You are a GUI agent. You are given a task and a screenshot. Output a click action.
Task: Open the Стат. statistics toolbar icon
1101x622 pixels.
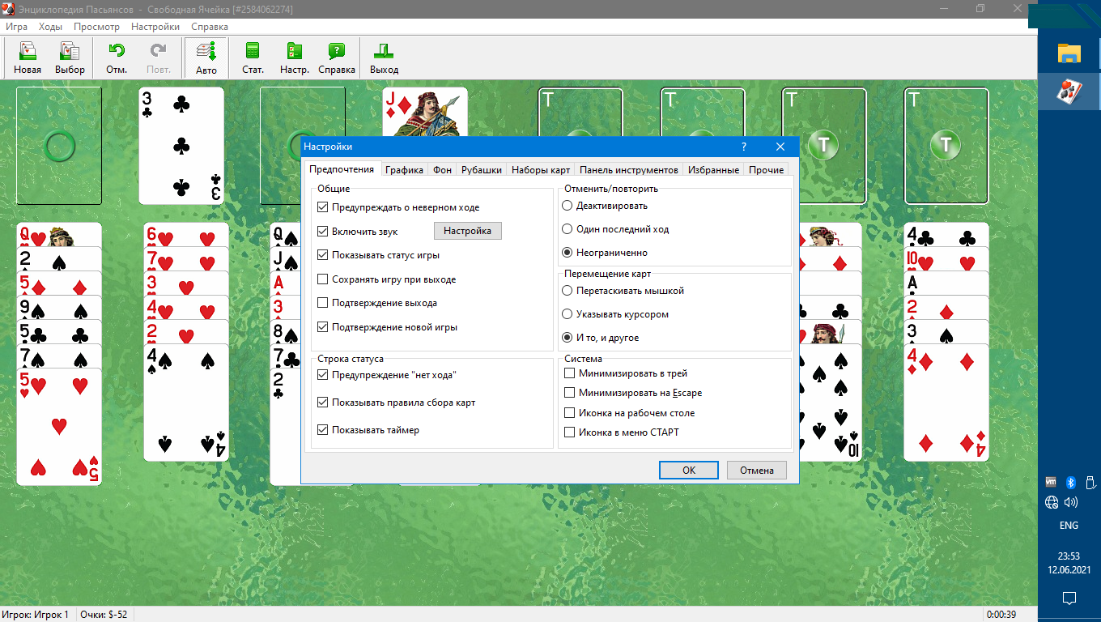(253, 58)
